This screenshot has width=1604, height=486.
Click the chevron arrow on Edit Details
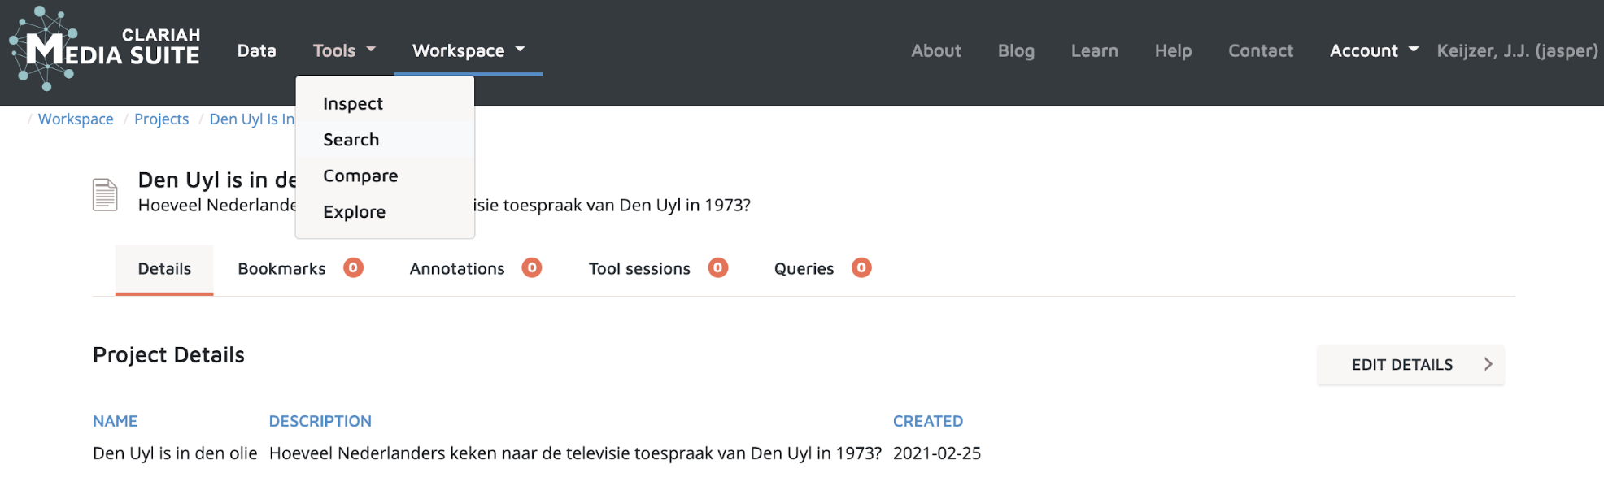point(1488,364)
